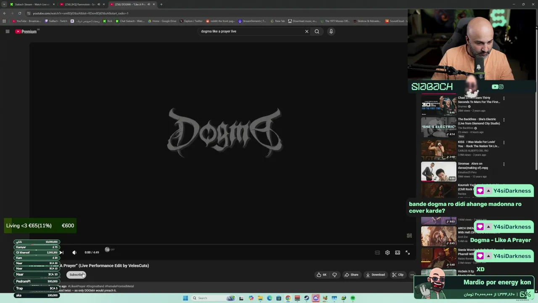Open the YouTube guide hamburger menu

click(7, 31)
